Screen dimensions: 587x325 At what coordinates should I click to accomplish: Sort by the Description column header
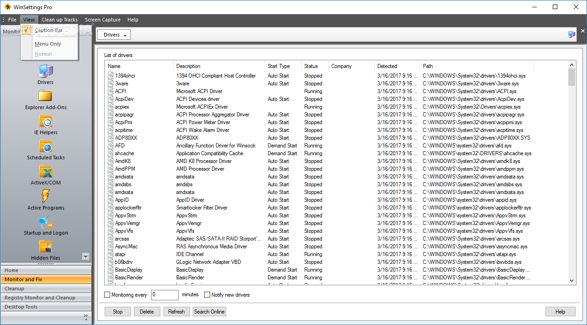[219, 66]
